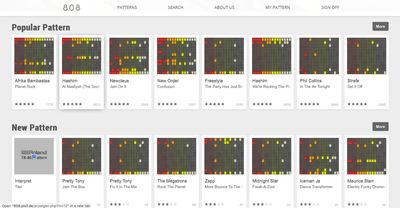
Task: Open the Afrika Bambaataa pattern thumbnail
Action: [x=34, y=56]
